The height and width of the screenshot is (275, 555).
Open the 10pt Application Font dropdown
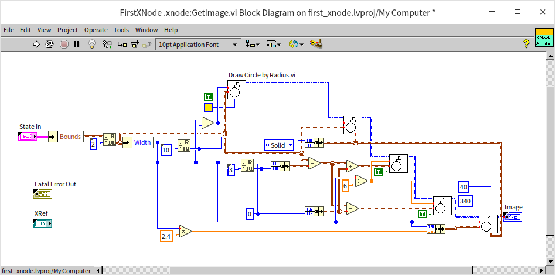[x=198, y=44]
